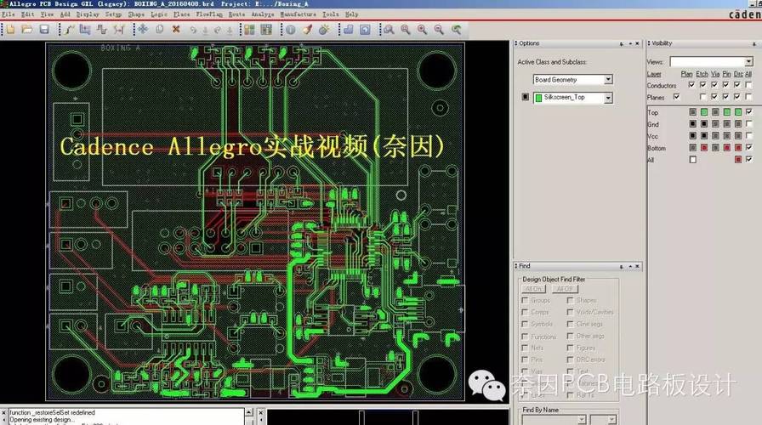Open the Views dropdown in Visibility
The width and height of the screenshot is (762, 425).
[x=749, y=62]
